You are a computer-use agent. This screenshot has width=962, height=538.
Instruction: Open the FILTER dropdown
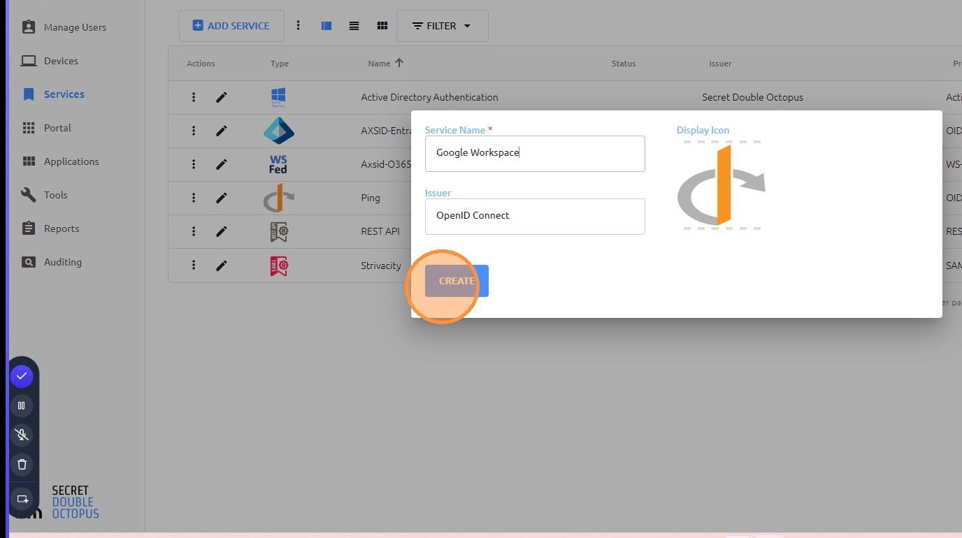click(442, 26)
